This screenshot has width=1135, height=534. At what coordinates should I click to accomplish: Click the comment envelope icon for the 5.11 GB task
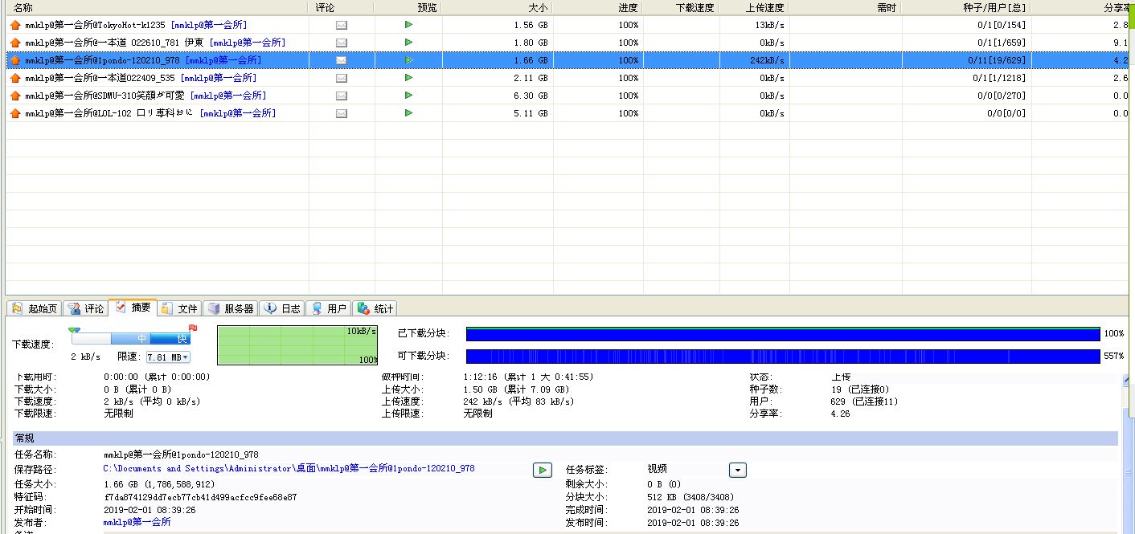tap(341, 113)
